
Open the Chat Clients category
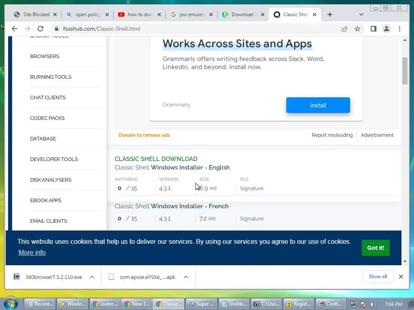pyautogui.click(x=48, y=98)
